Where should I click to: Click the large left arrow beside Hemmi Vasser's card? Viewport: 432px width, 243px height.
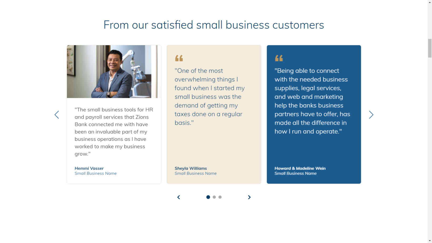pos(57,115)
